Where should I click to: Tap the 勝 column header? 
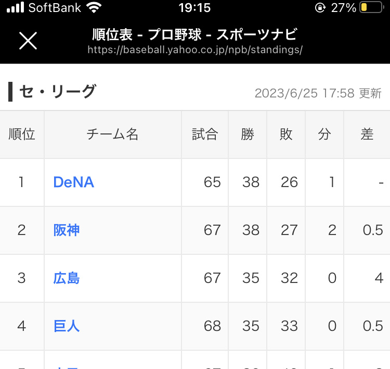coord(248,134)
